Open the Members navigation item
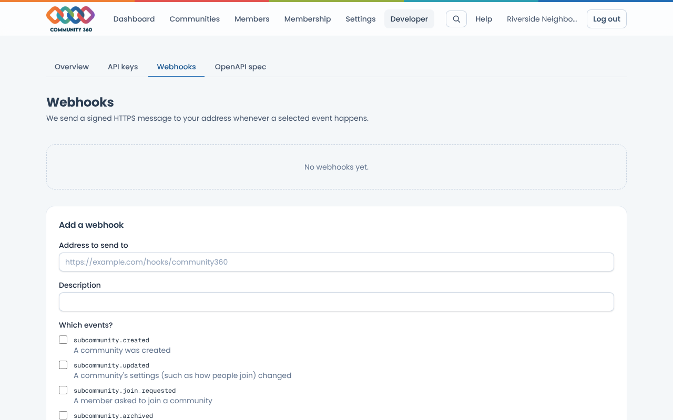This screenshot has width=673, height=420. coord(252,19)
